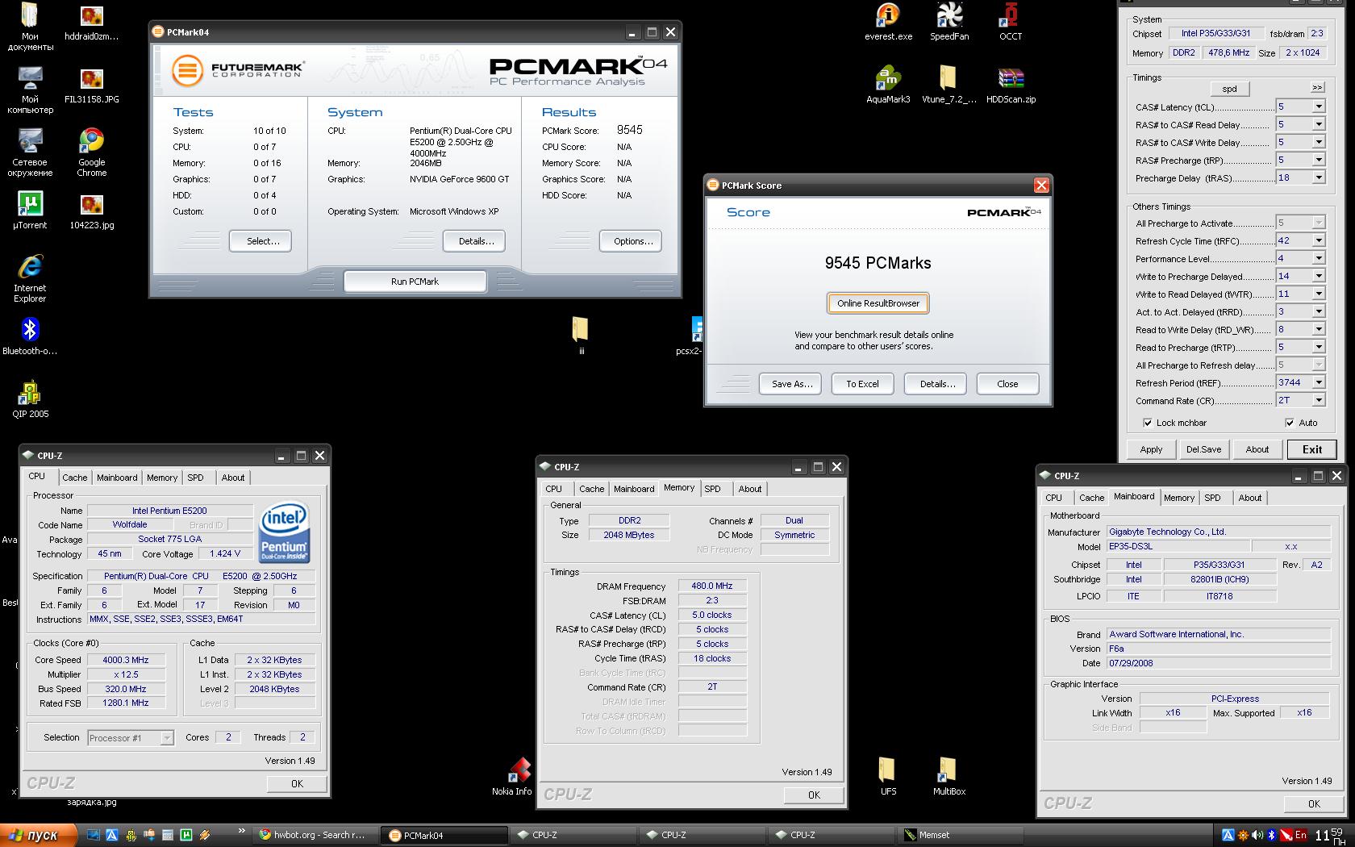Open the MultiBox folder icon

(x=949, y=777)
